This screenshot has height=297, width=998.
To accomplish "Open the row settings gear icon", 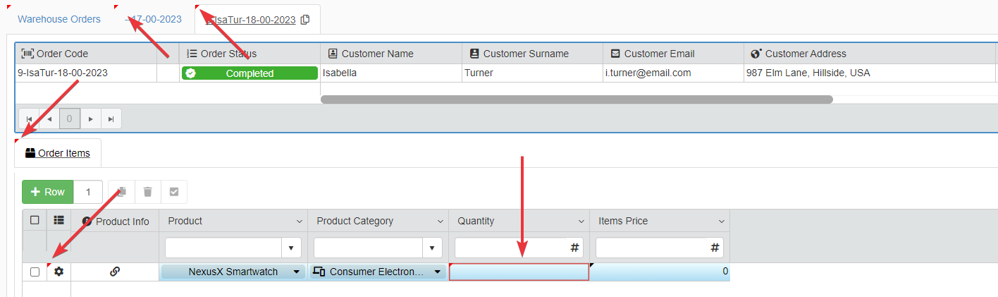I will click(59, 272).
